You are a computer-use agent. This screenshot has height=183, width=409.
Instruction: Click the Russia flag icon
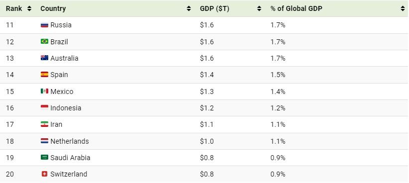coord(44,25)
